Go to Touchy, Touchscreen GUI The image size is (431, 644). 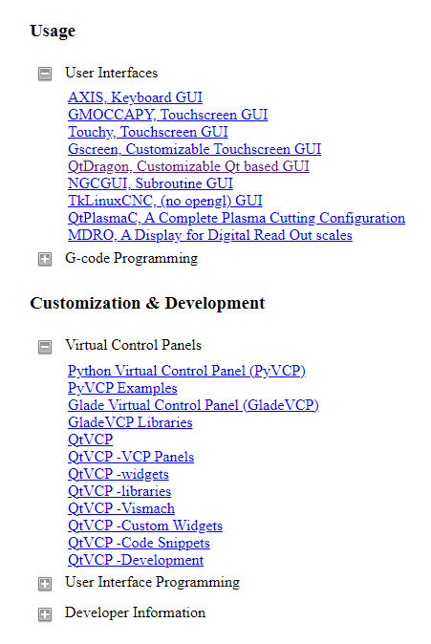coord(148,132)
